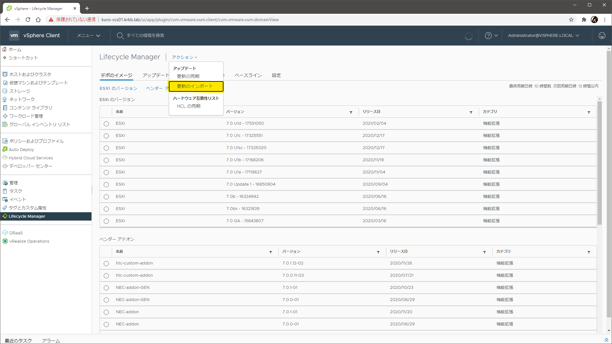Open Administrator@VSPHERE.LOCAL user dropdown
The width and height of the screenshot is (612, 344).
[543, 36]
